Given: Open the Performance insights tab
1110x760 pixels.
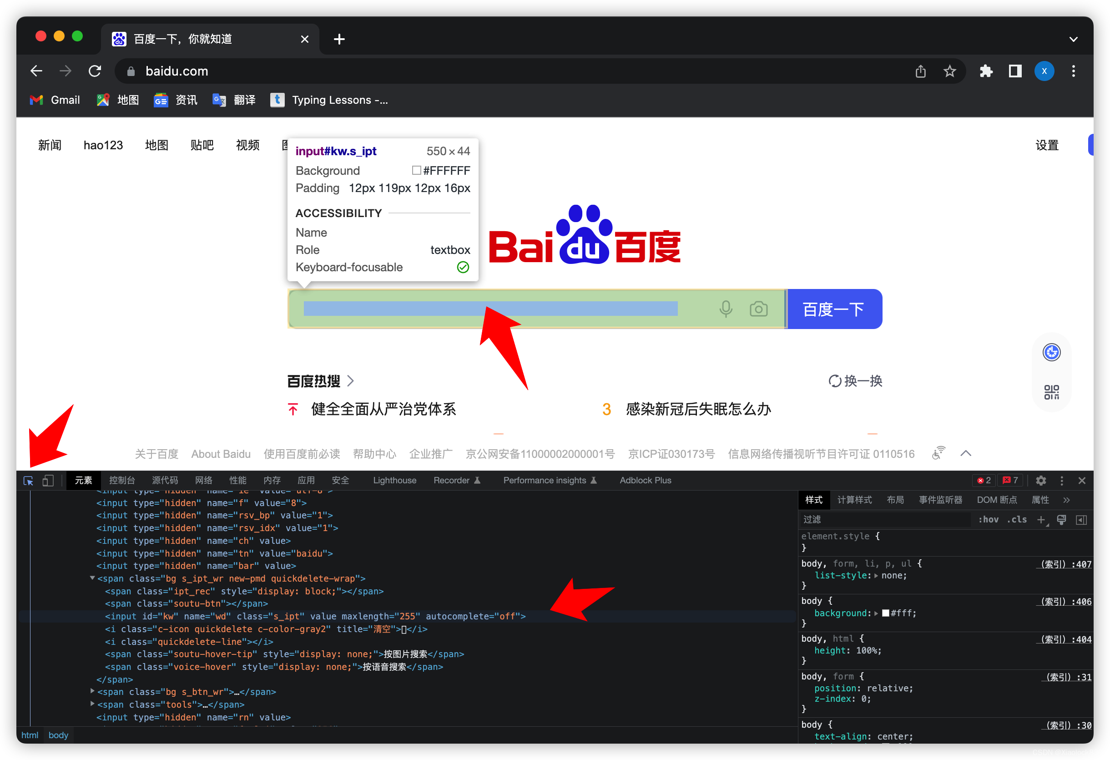Looking at the screenshot, I should (550, 481).
